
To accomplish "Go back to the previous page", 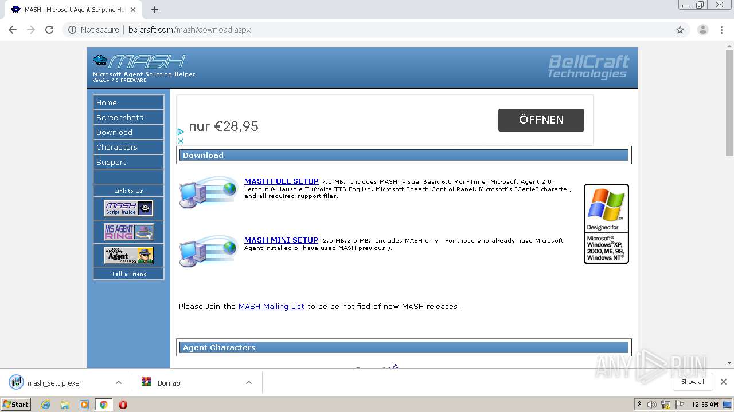I will 13,30.
